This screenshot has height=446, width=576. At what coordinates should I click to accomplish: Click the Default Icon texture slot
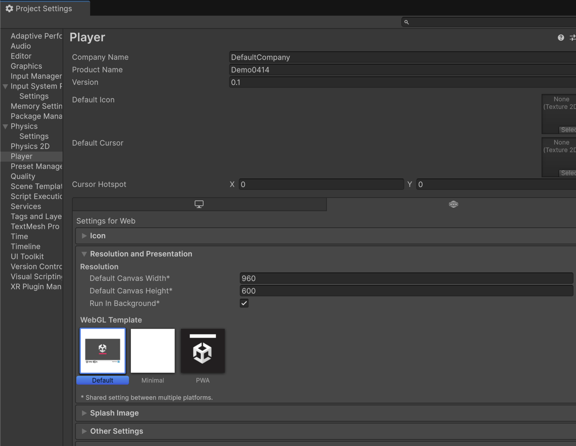[559, 114]
